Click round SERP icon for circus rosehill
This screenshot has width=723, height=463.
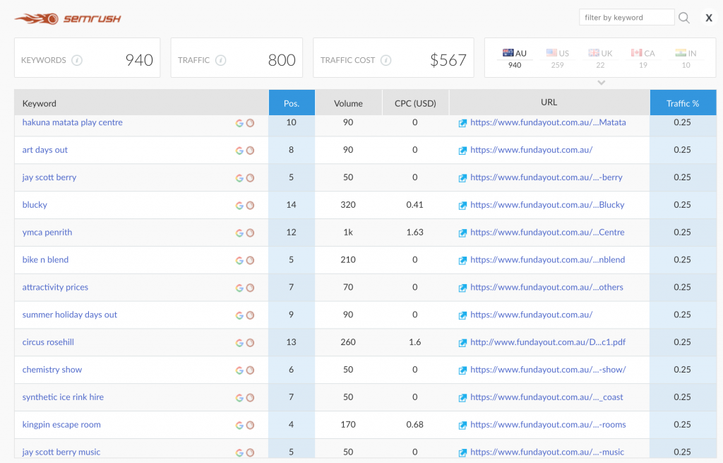(x=250, y=343)
